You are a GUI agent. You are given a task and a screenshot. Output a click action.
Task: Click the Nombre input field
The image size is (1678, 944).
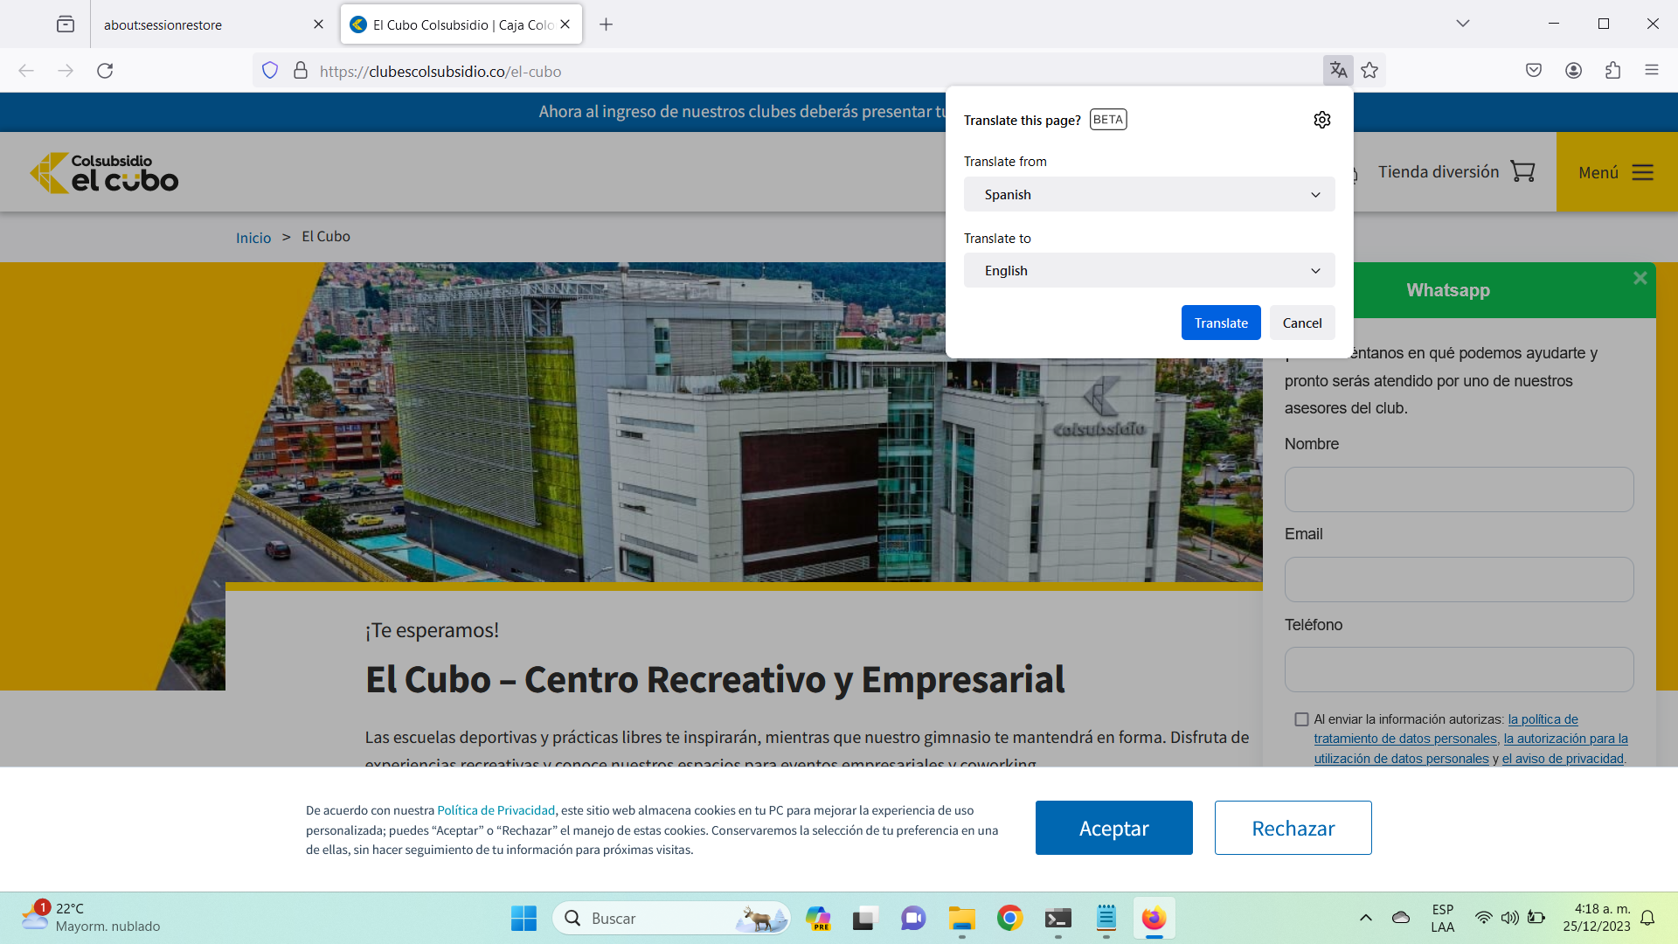1458,489
